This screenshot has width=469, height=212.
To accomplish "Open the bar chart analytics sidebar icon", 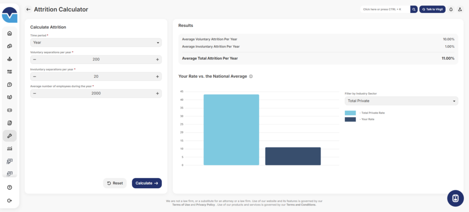I will point(10,148).
